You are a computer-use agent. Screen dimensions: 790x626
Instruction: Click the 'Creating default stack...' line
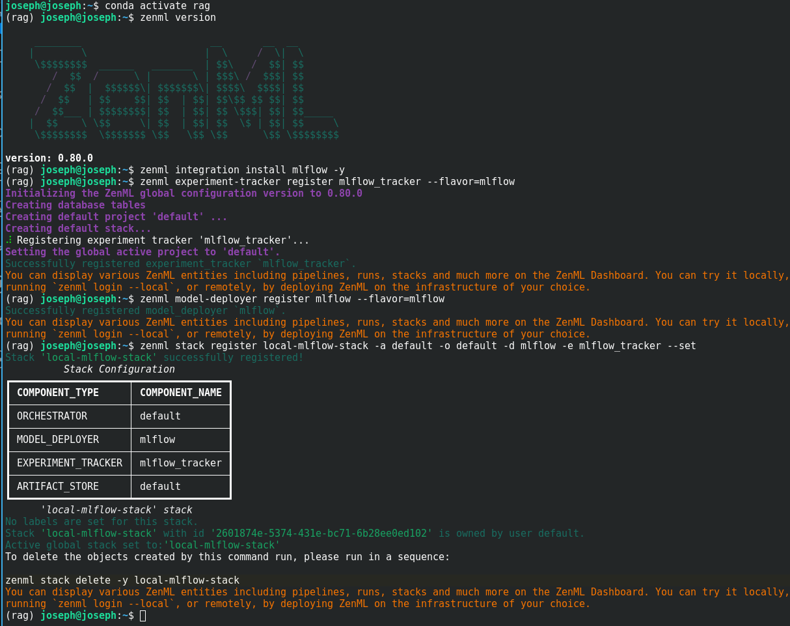coord(78,229)
